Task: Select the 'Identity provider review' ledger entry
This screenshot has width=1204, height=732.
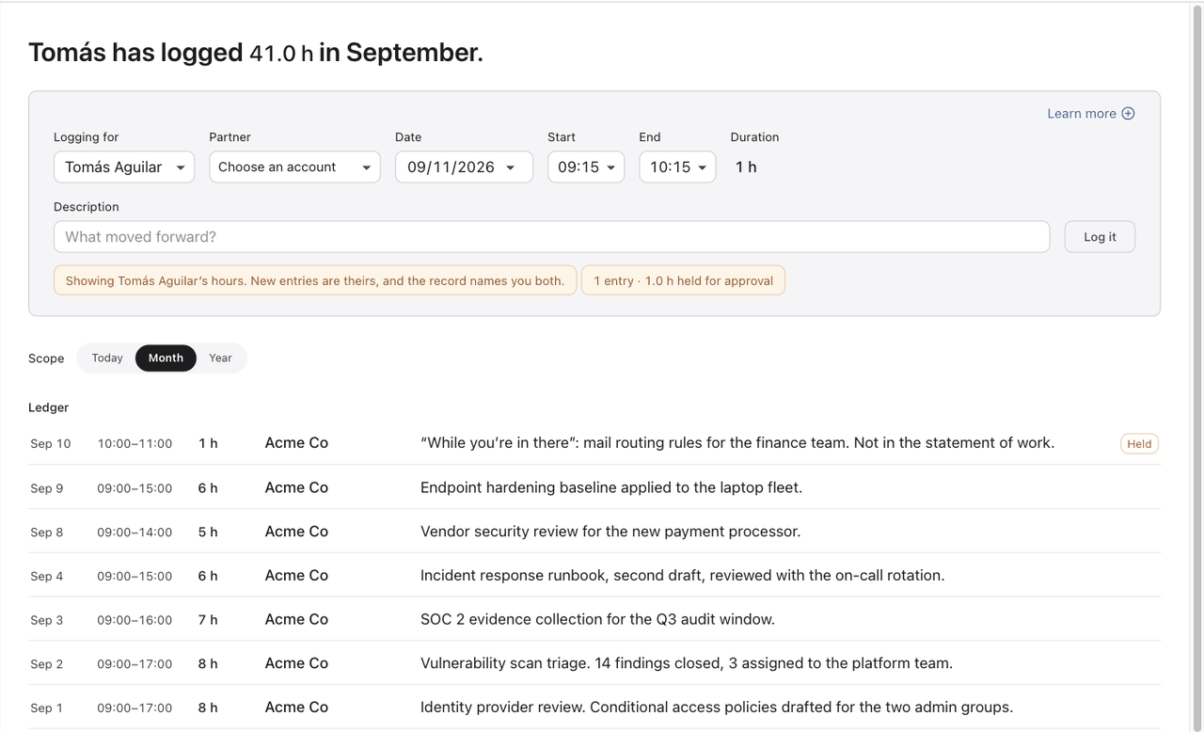Action: (594, 708)
